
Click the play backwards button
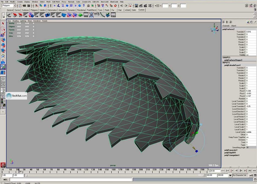pyautogui.click(x=236, y=171)
